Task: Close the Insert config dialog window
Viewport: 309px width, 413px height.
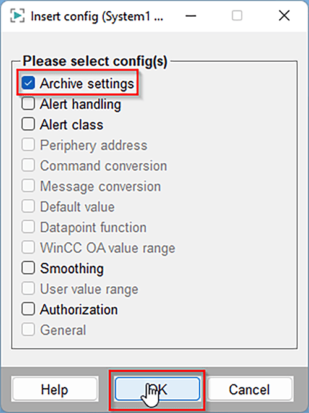Action: pyautogui.click(x=284, y=16)
